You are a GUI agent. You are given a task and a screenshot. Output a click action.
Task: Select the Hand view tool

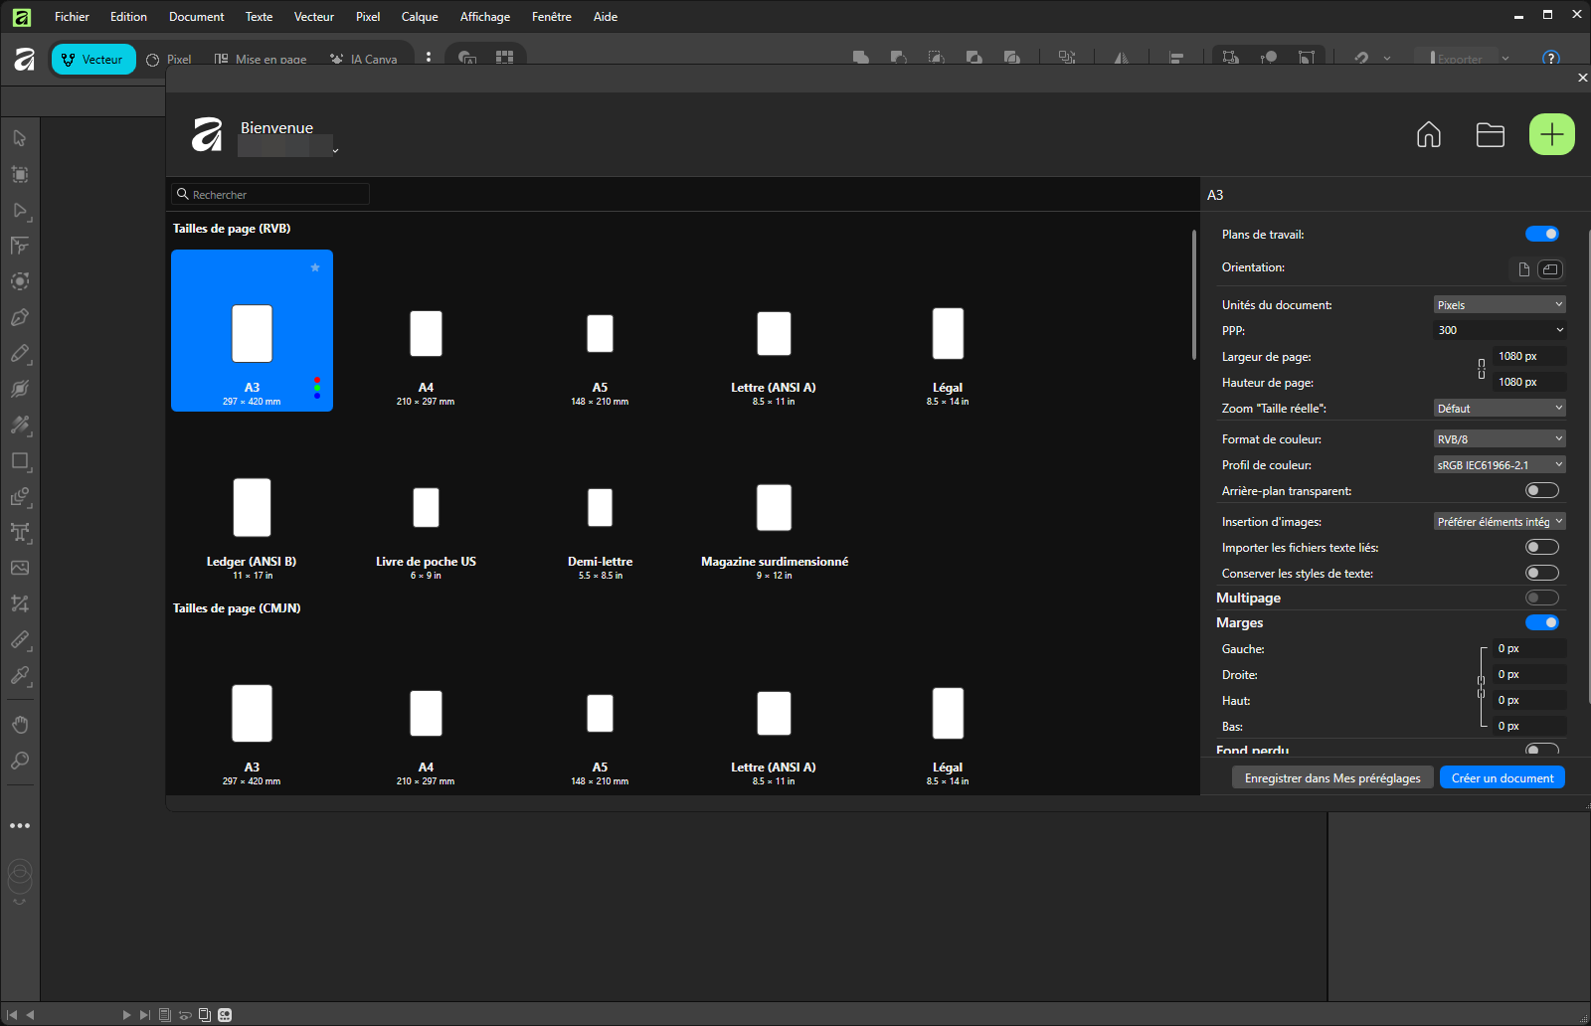[20, 724]
